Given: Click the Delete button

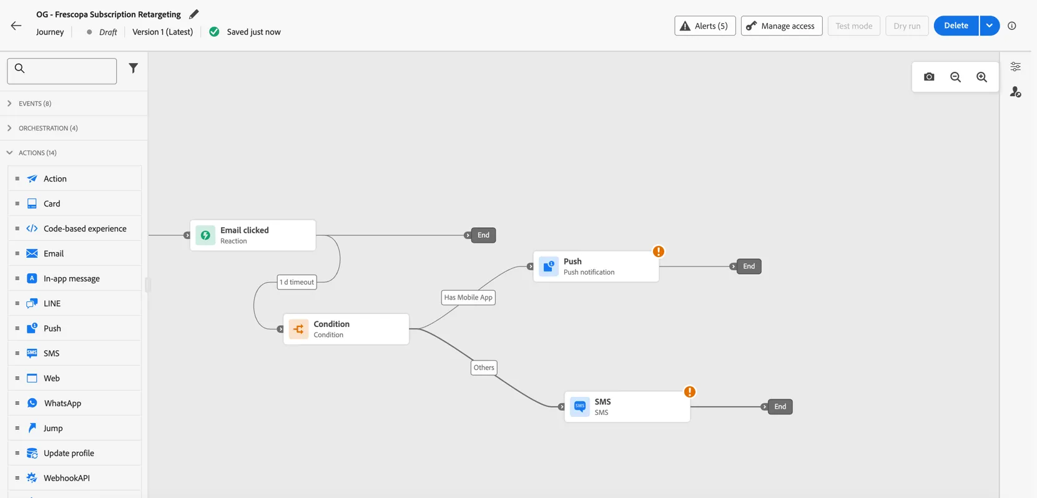Looking at the screenshot, I should coord(956,26).
